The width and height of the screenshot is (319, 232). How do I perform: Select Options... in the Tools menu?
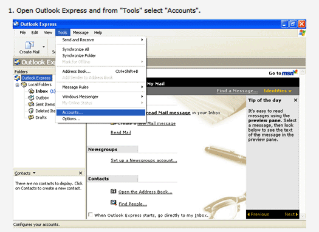101,119
